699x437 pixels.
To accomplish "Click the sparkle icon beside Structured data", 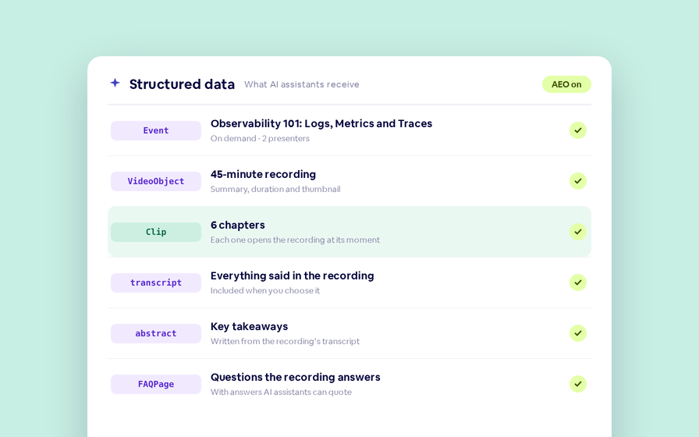I will (x=115, y=83).
